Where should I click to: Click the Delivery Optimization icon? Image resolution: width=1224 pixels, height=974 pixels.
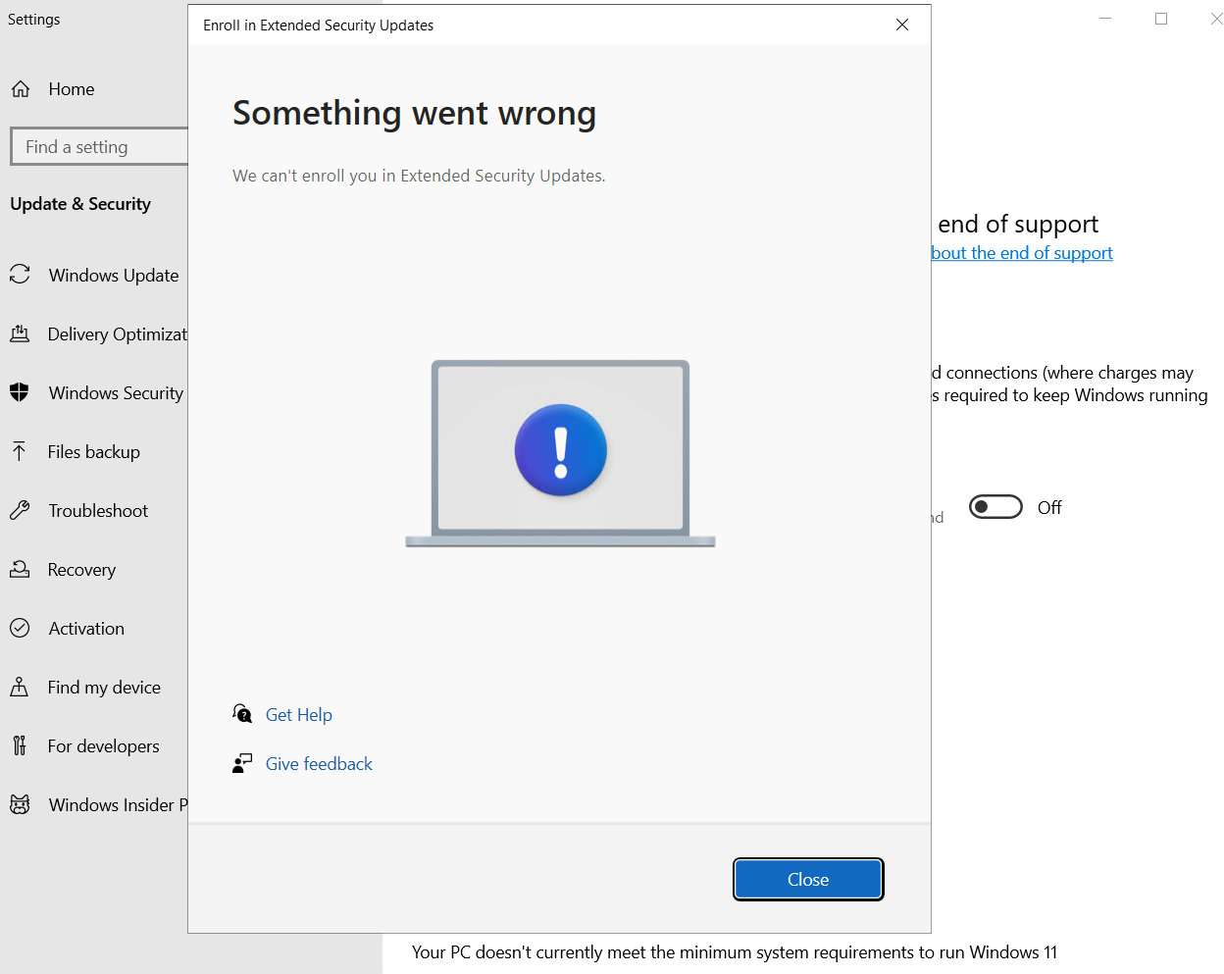(20, 333)
